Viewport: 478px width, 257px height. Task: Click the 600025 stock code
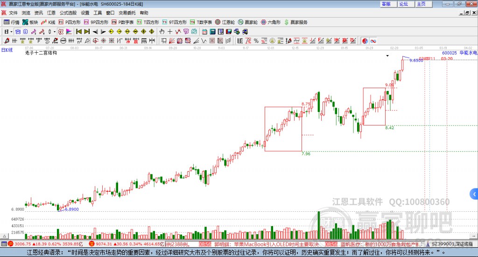(450, 53)
